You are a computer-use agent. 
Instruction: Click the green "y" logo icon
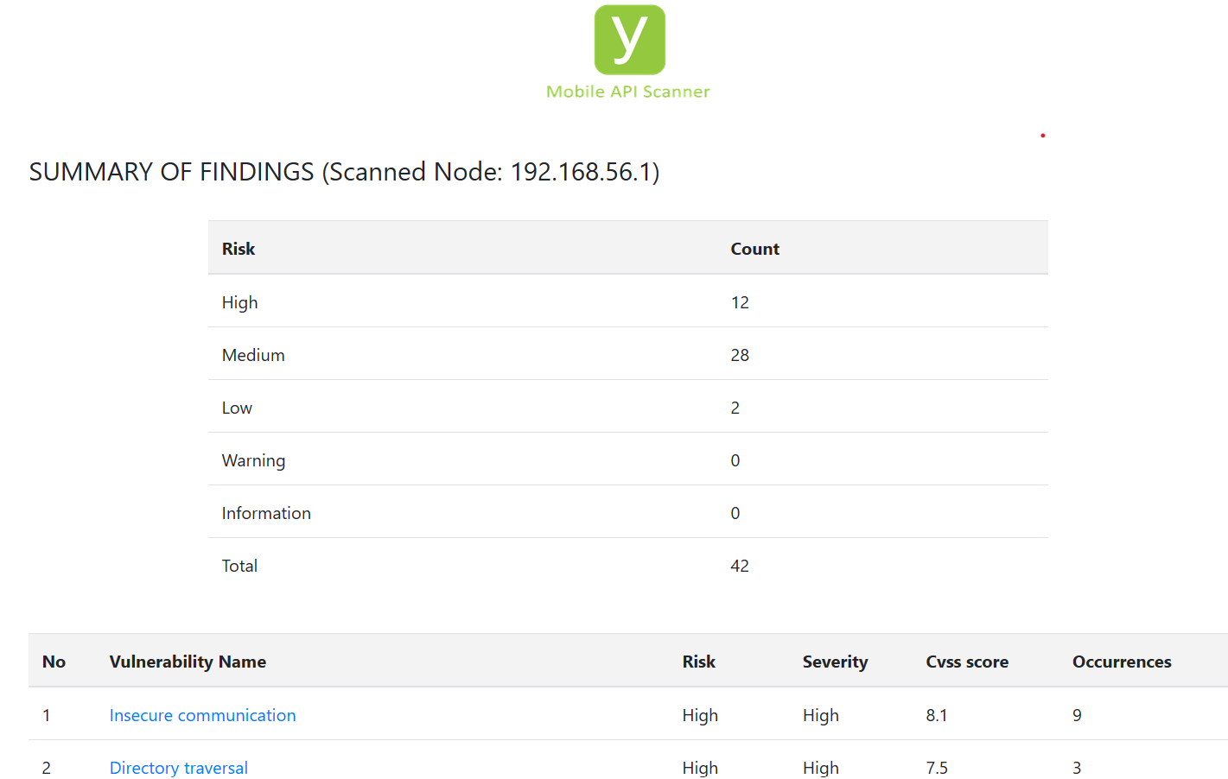click(x=629, y=40)
